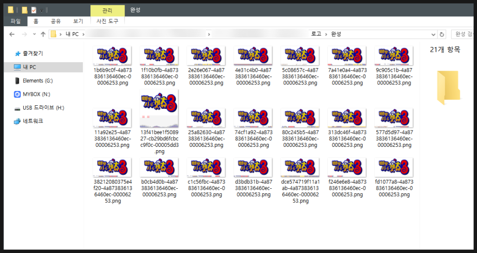
Task: Expand chevron after 내 PC breadcrumb
Action: pos(83,34)
